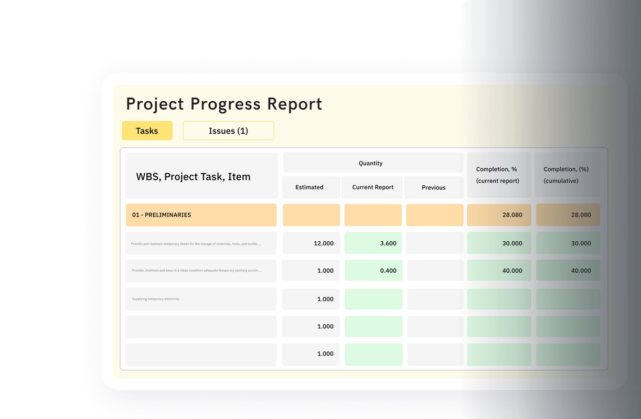The height and width of the screenshot is (419, 641).
Task: Click the Supplying temporary electricity task row
Action: coord(201,298)
